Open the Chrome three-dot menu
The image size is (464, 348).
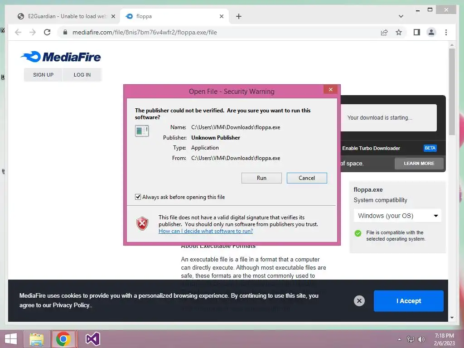pyautogui.click(x=446, y=32)
